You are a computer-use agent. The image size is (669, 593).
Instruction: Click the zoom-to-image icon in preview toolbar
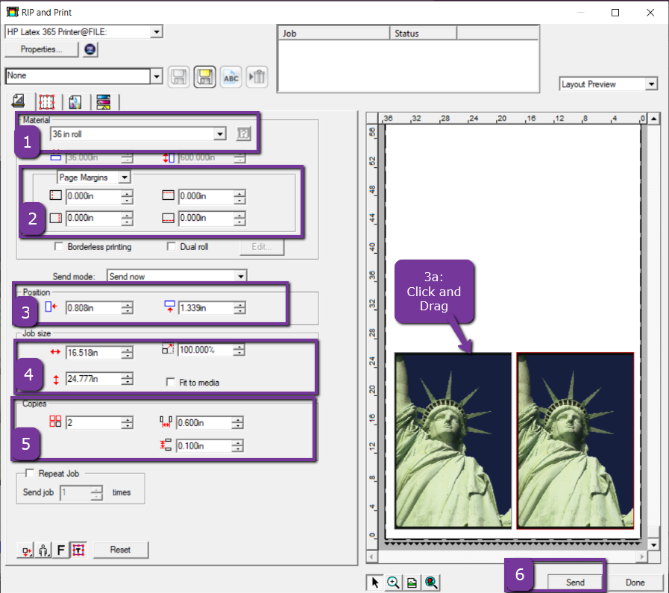pos(431,582)
